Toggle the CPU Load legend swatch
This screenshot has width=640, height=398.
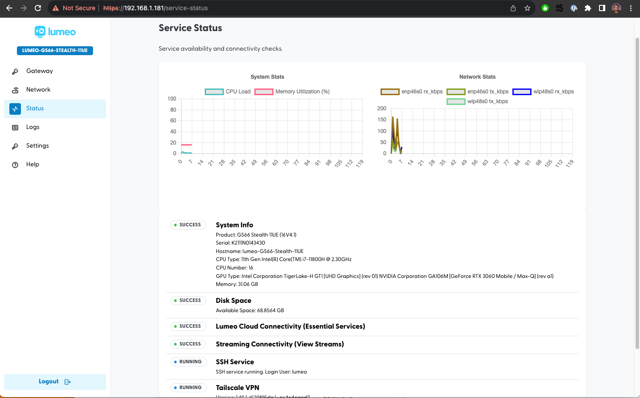214,92
